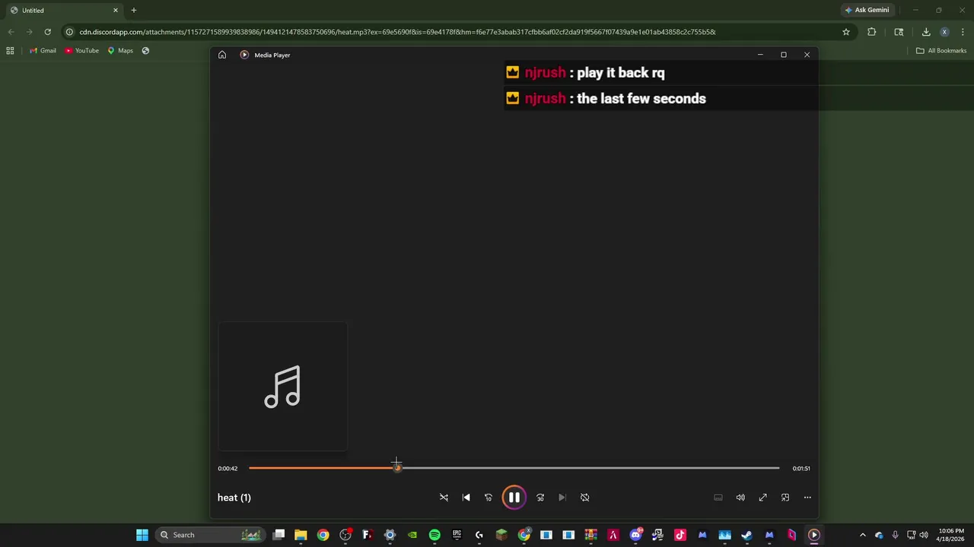974x547 pixels.
Task: Click the discordapp URL in the address bar
Action: click(397, 32)
